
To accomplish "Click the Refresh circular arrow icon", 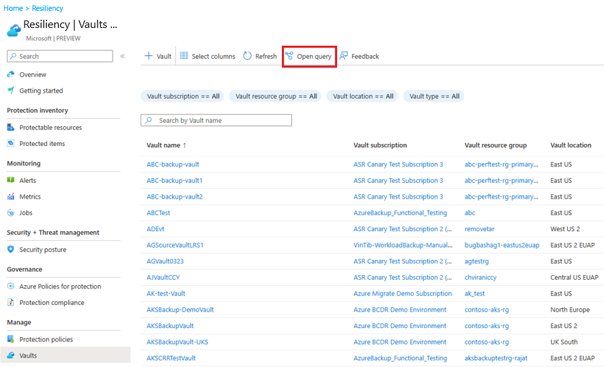I will pos(247,56).
